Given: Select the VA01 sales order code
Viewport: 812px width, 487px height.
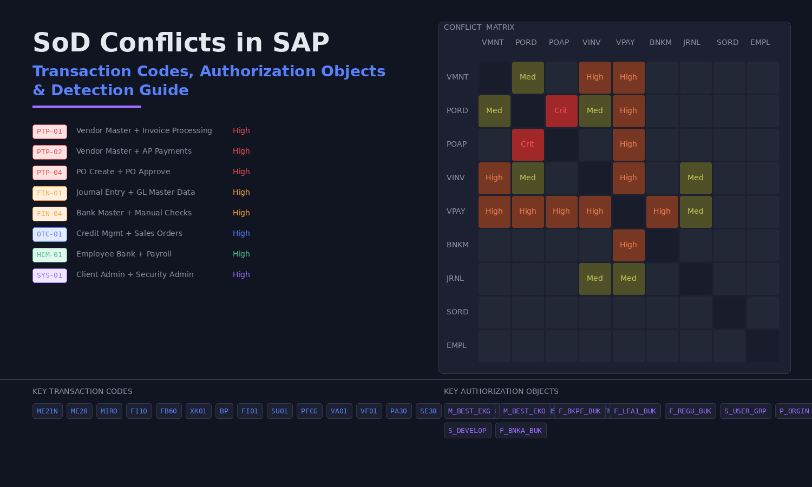Looking at the screenshot, I should tap(339, 411).
